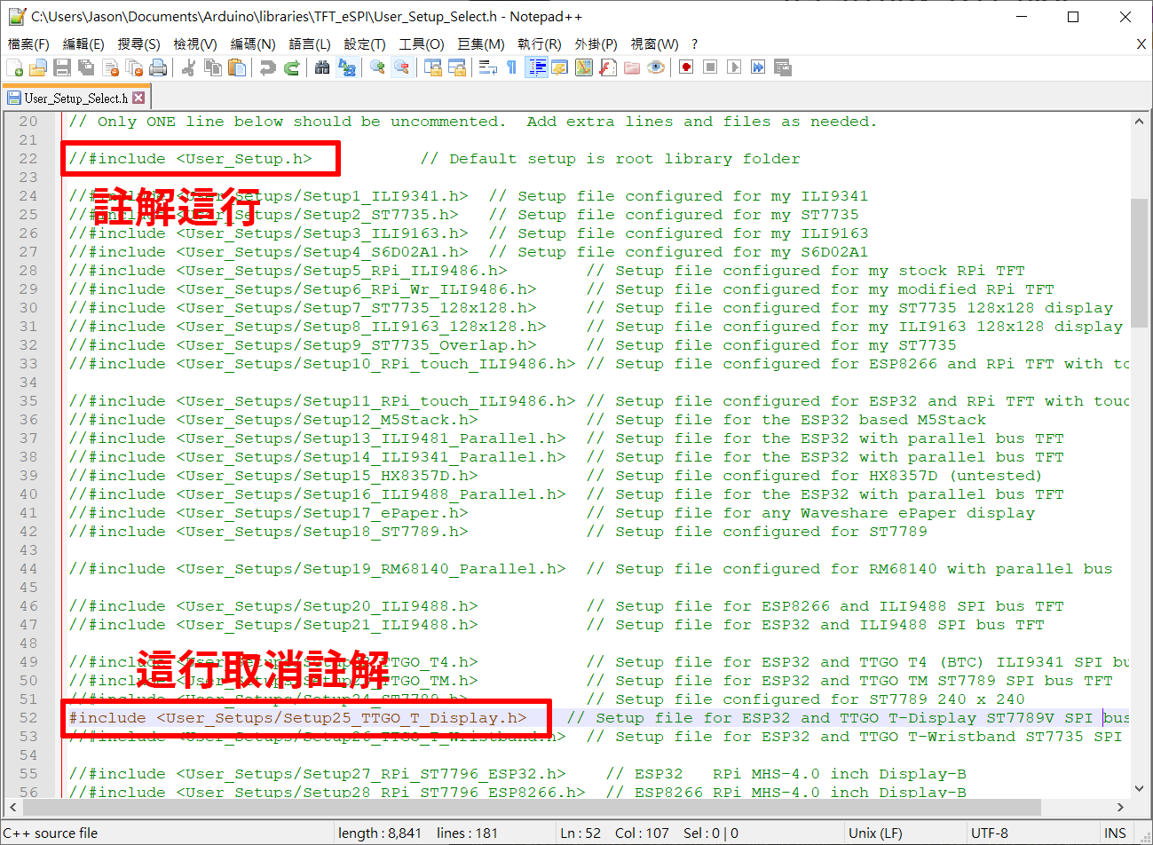Select the User_Setup_Select.h tab
Image resolution: width=1153 pixels, height=845 pixels.
tap(75, 98)
